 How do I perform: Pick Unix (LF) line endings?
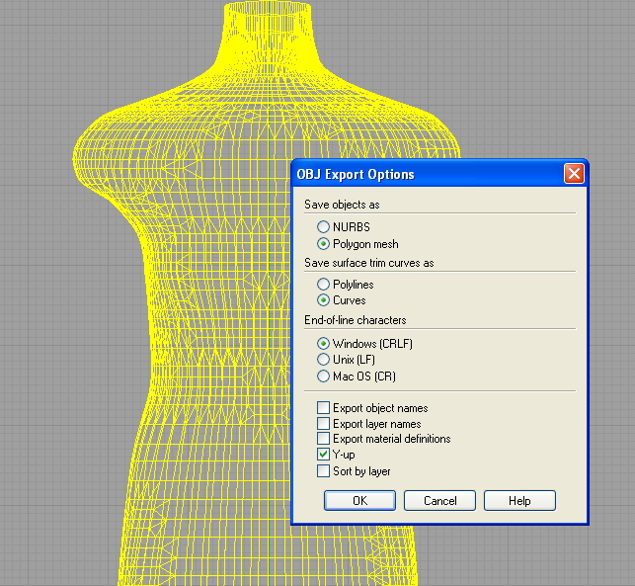pyautogui.click(x=323, y=360)
